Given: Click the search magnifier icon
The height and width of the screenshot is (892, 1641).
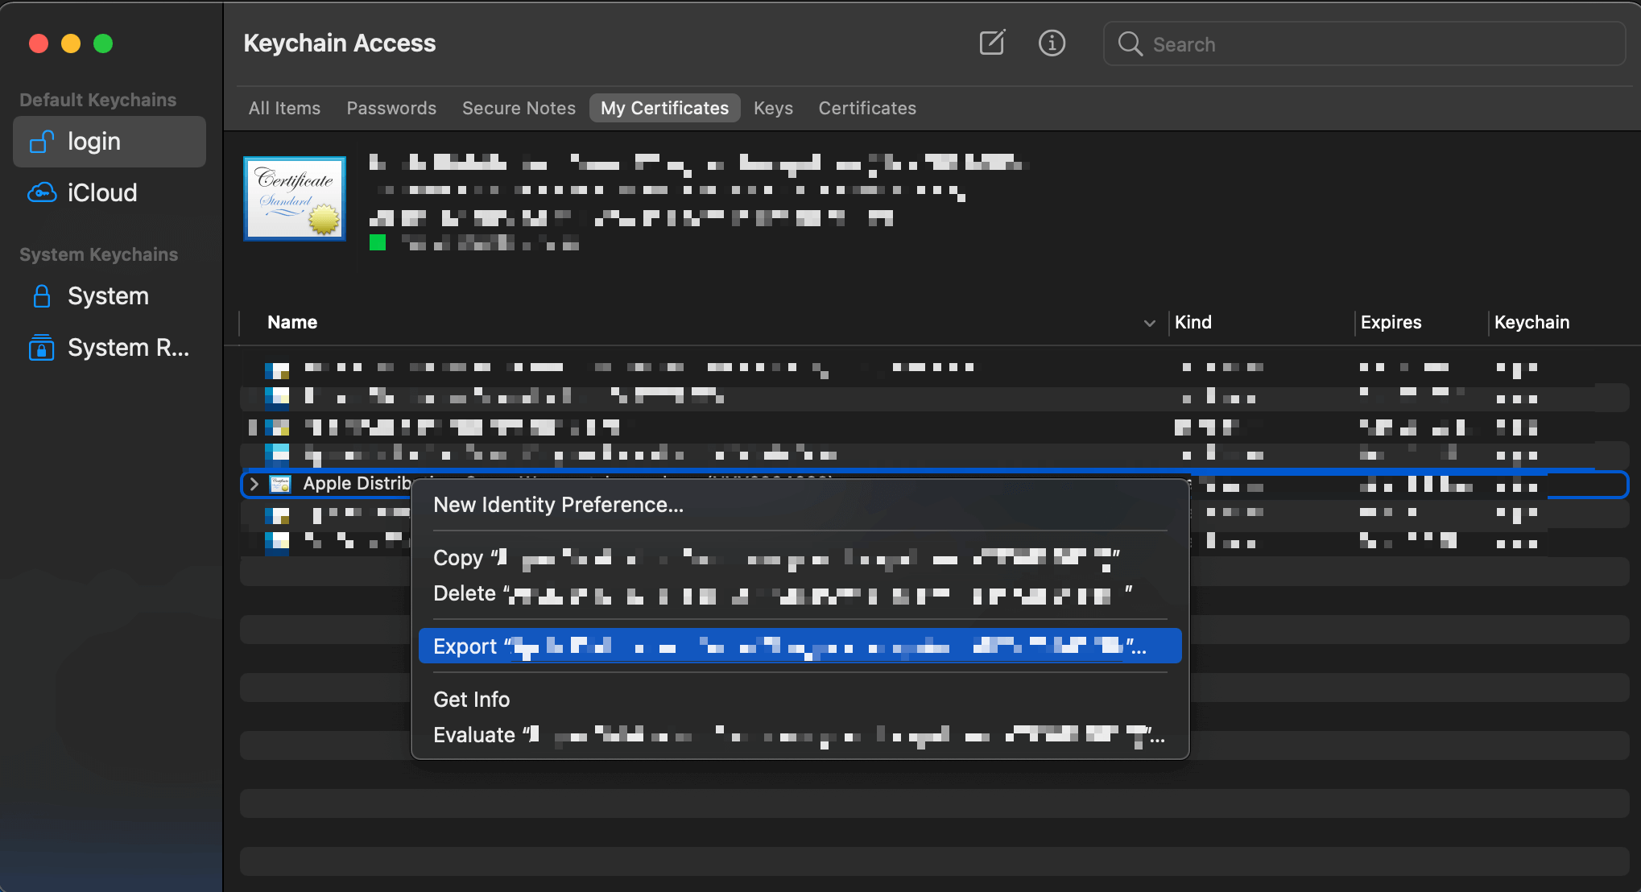Looking at the screenshot, I should coord(1130,43).
